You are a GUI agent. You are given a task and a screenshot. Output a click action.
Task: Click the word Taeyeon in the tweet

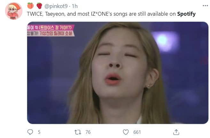(x=55, y=14)
